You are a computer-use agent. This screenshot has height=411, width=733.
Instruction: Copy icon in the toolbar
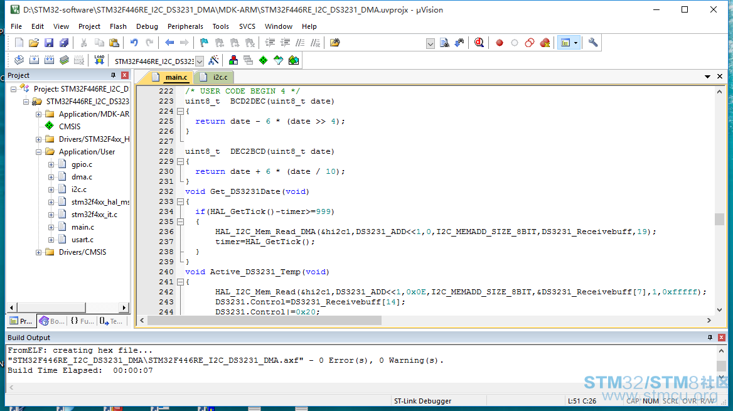tap(99, 43)
